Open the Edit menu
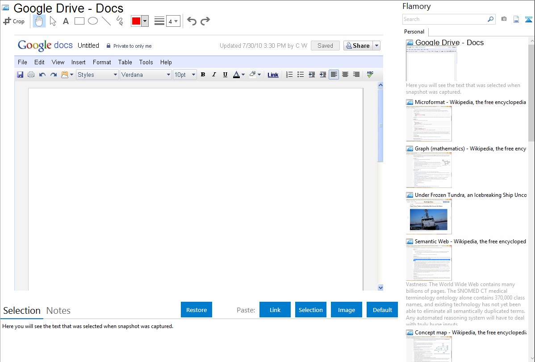 tap(39, 62)
